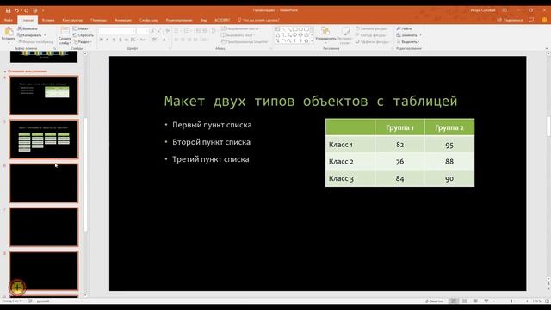Switch to Slide sorter view in status bar
The image size is (551, 310).
tap(465, 301)
